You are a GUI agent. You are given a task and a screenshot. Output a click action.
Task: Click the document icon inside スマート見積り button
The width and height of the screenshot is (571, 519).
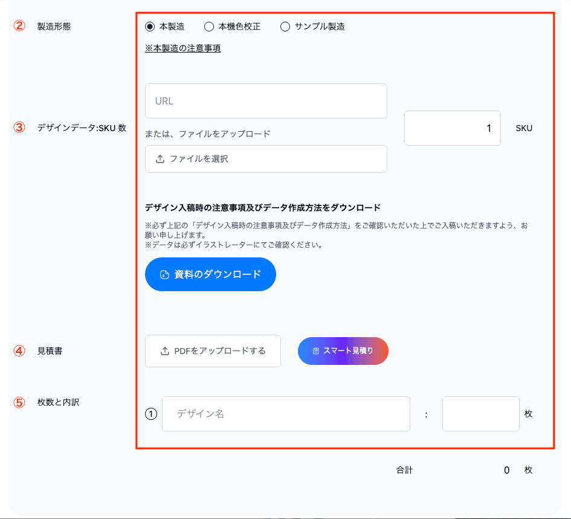pos(314,350)
